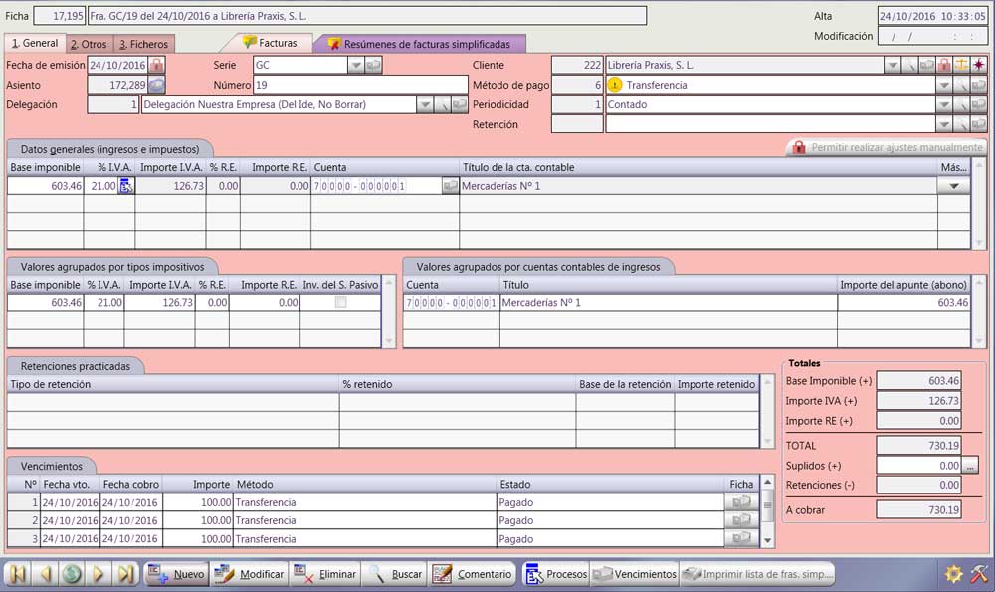Click lock icon beside Fecha de emisión

pyautogui.click(x=157, y=65)
